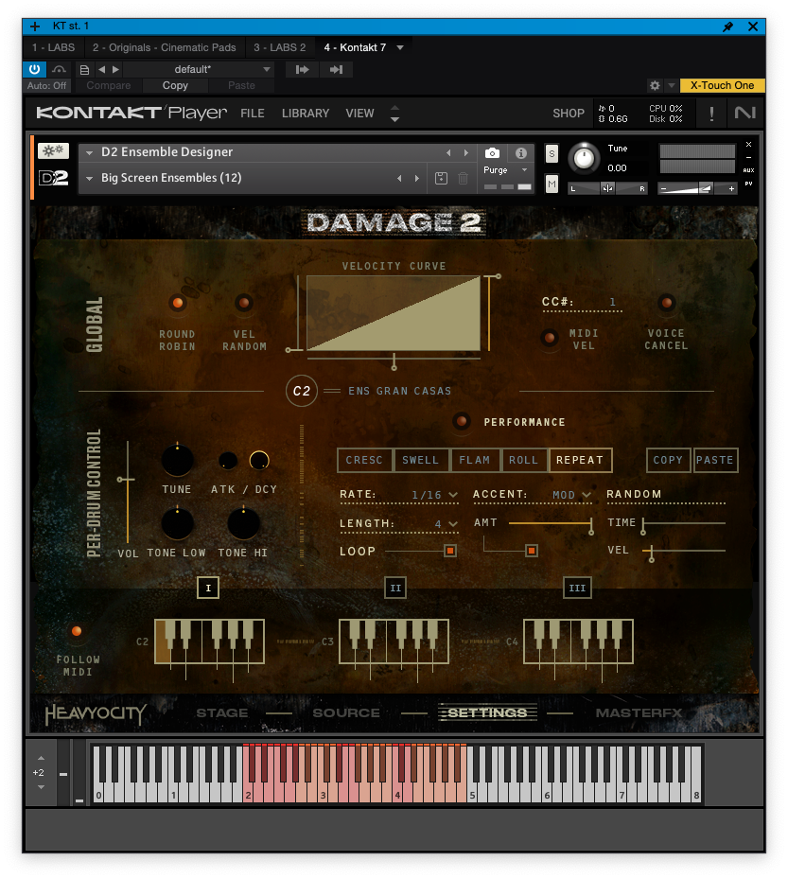
Task: Open the FILE menu
Action: click(x=253, y=114)
